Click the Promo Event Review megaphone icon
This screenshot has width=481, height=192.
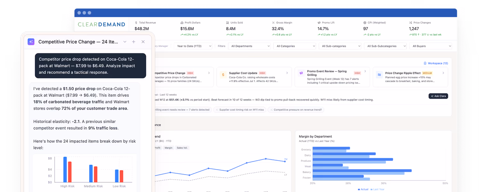tap(301, 73)
